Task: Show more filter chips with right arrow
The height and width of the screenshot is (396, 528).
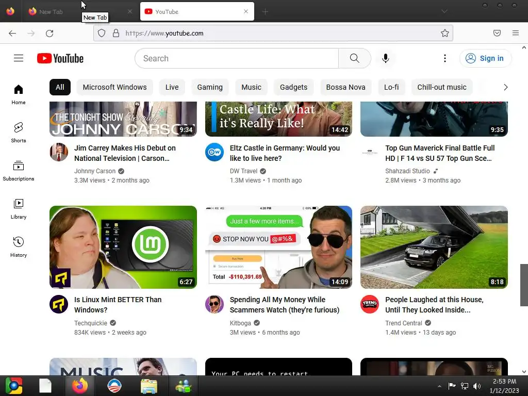Action: pyautogui.click(x=505, y=87)
